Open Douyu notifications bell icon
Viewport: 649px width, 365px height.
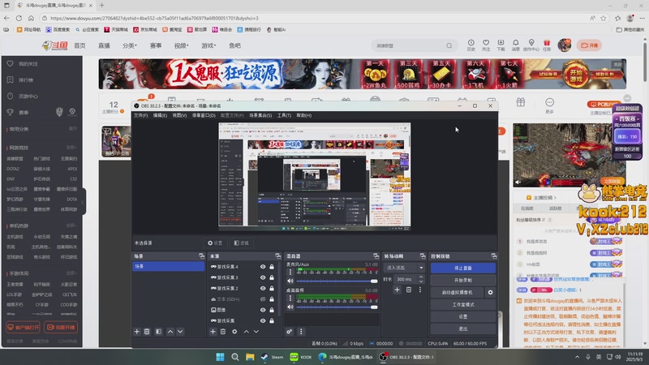(516, 45)
